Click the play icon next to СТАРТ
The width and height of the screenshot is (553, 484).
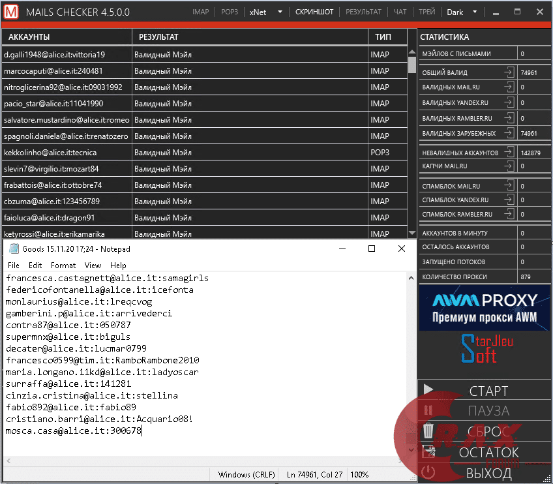428,389
